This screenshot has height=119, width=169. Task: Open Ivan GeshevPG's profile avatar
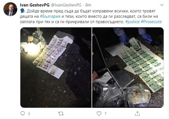pos(10,9)
